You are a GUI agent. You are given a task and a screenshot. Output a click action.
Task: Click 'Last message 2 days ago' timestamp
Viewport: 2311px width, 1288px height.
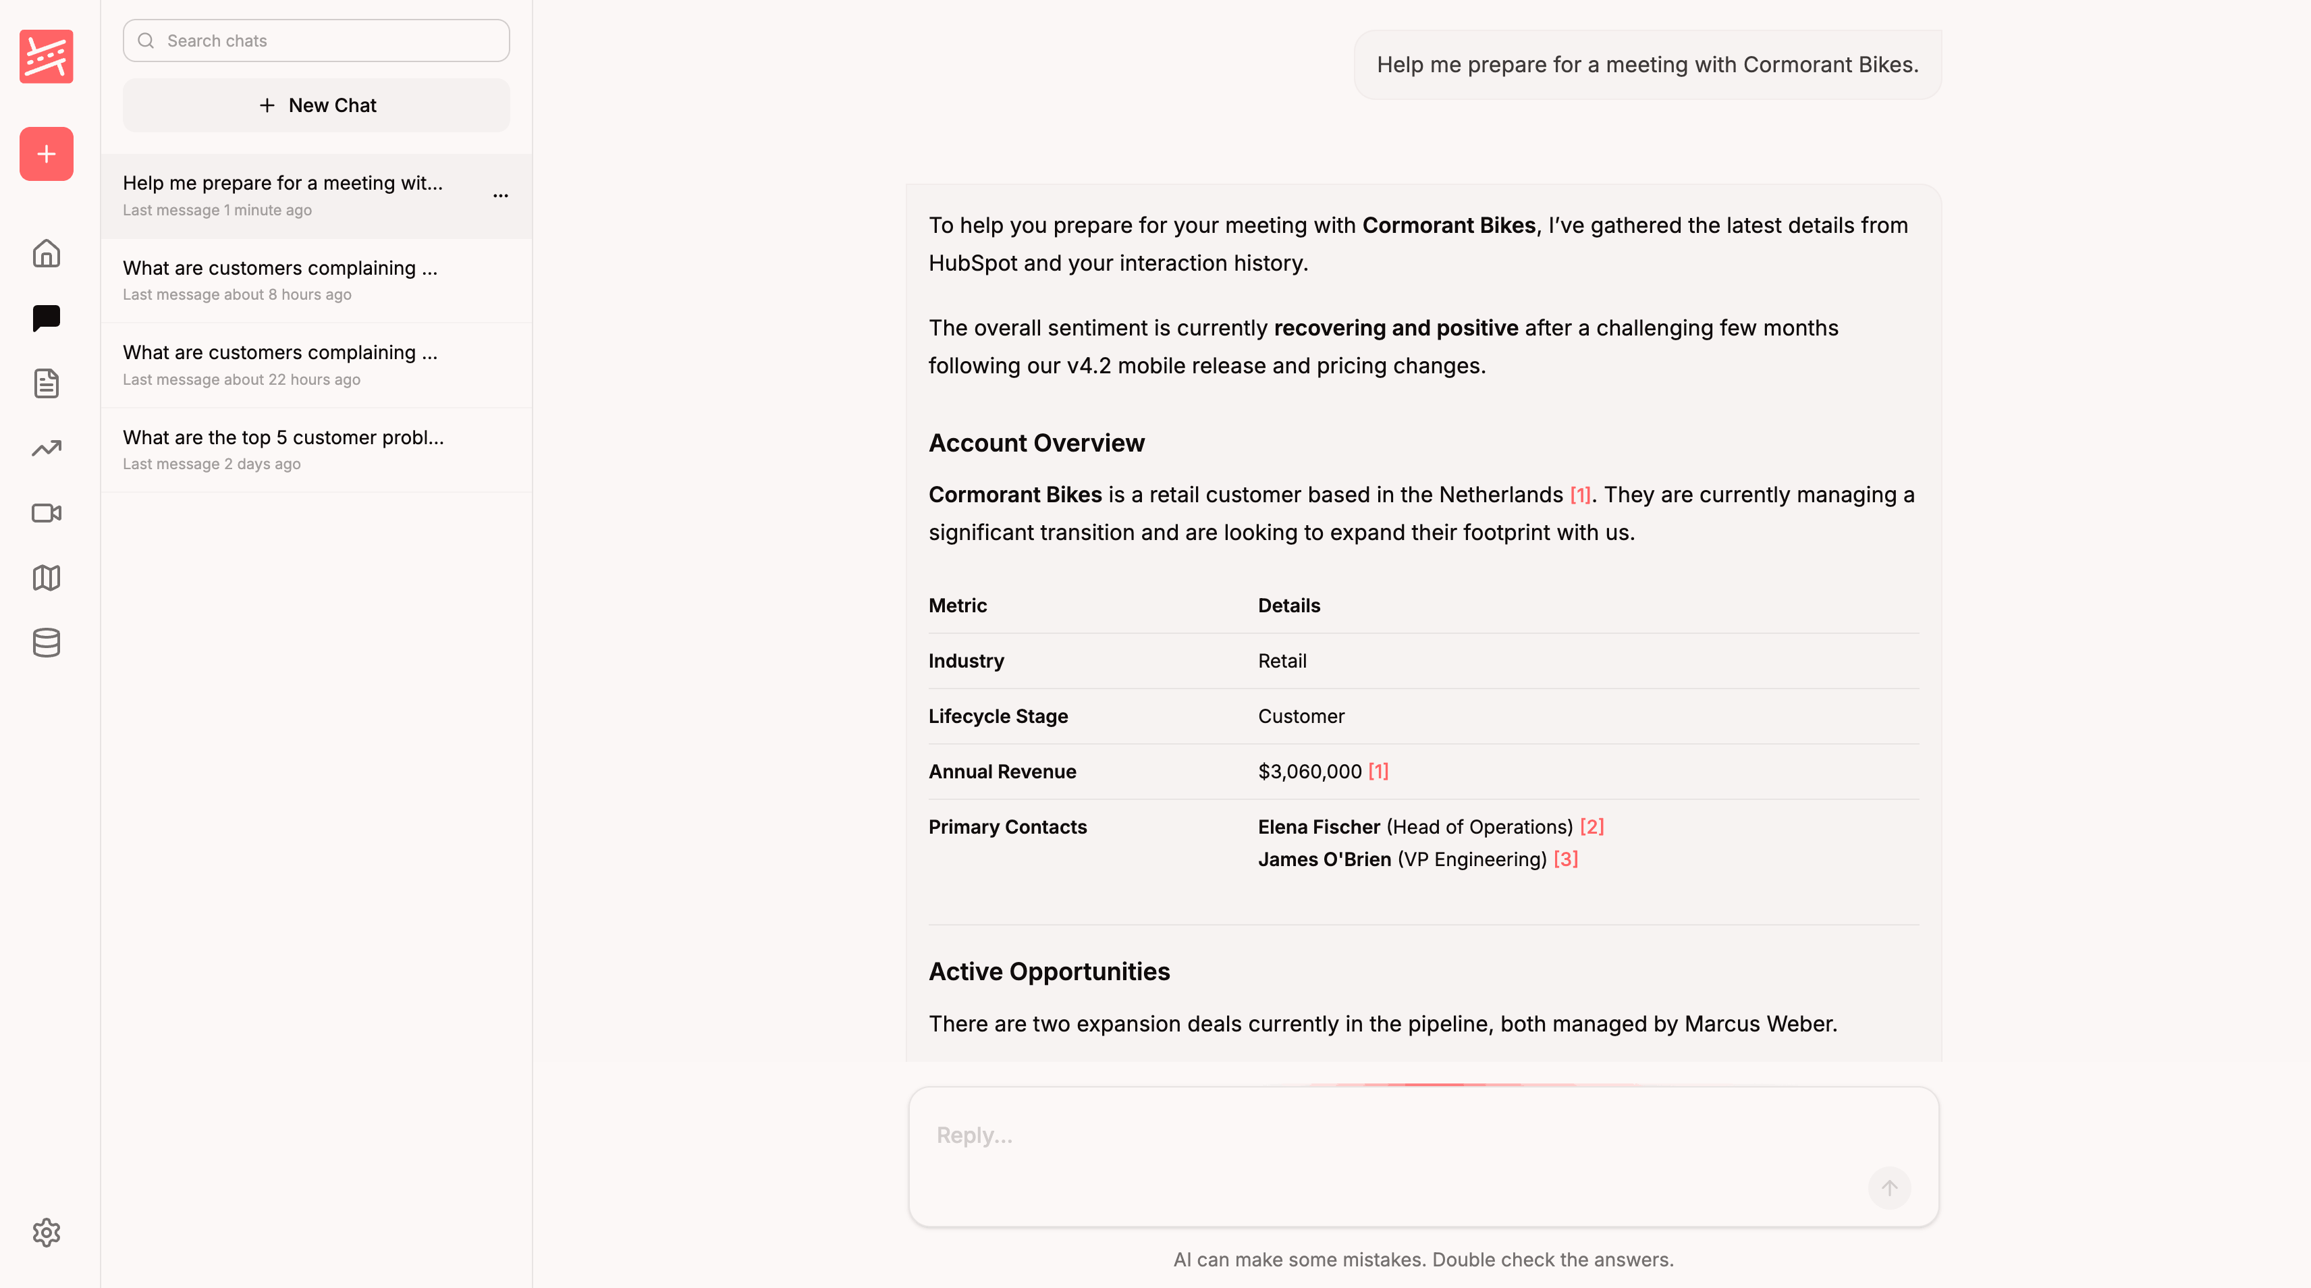pyautogui.click(x=212, y=464)
